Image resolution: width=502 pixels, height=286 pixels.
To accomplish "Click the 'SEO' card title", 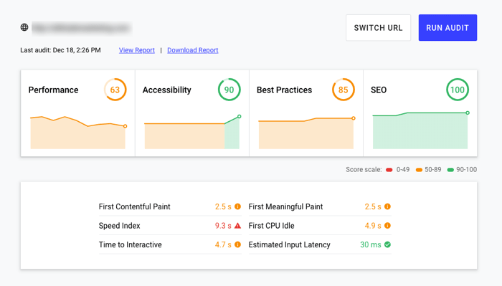I will [x=379, y=90].
